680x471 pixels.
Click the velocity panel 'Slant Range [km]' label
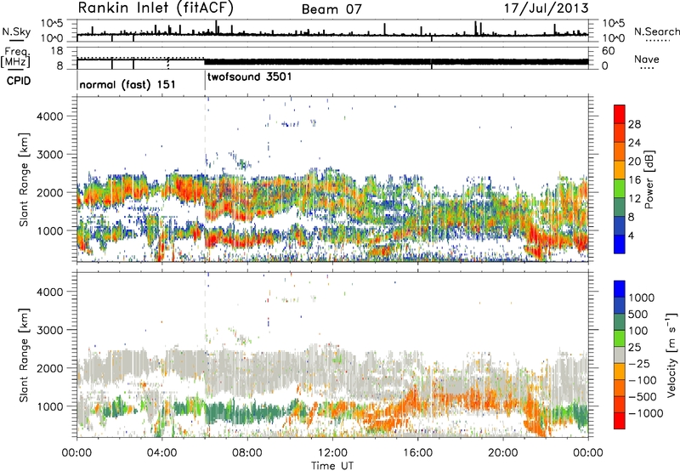coord(24,355)
